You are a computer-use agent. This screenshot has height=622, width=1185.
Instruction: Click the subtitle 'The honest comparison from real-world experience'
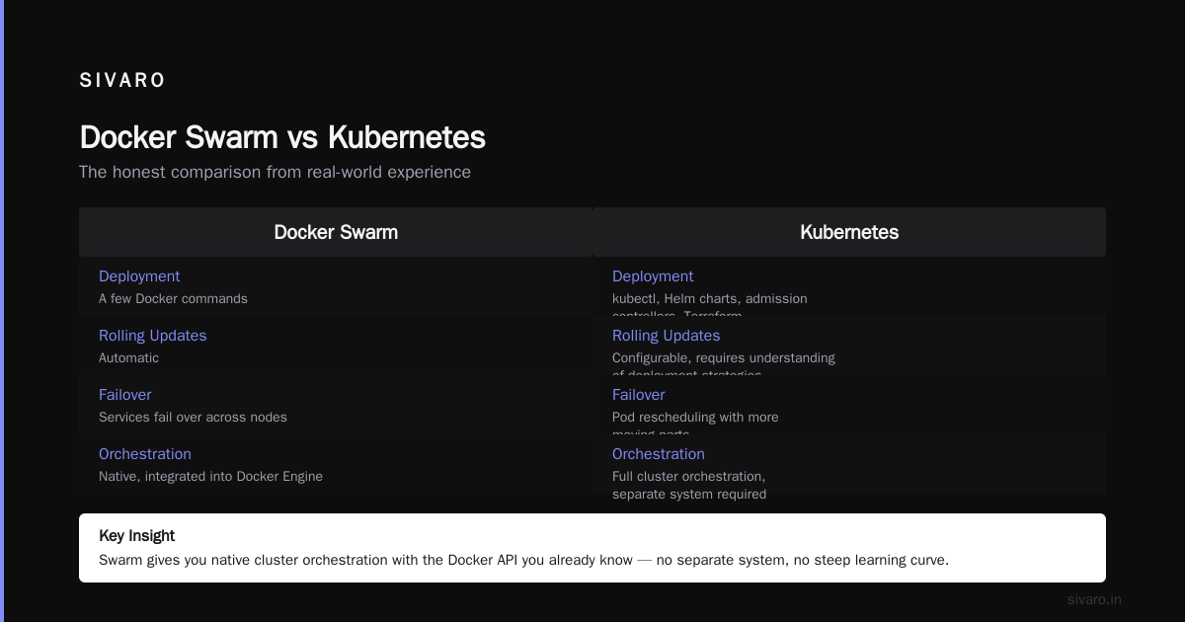pyautogui.click(x=275, y=172)
